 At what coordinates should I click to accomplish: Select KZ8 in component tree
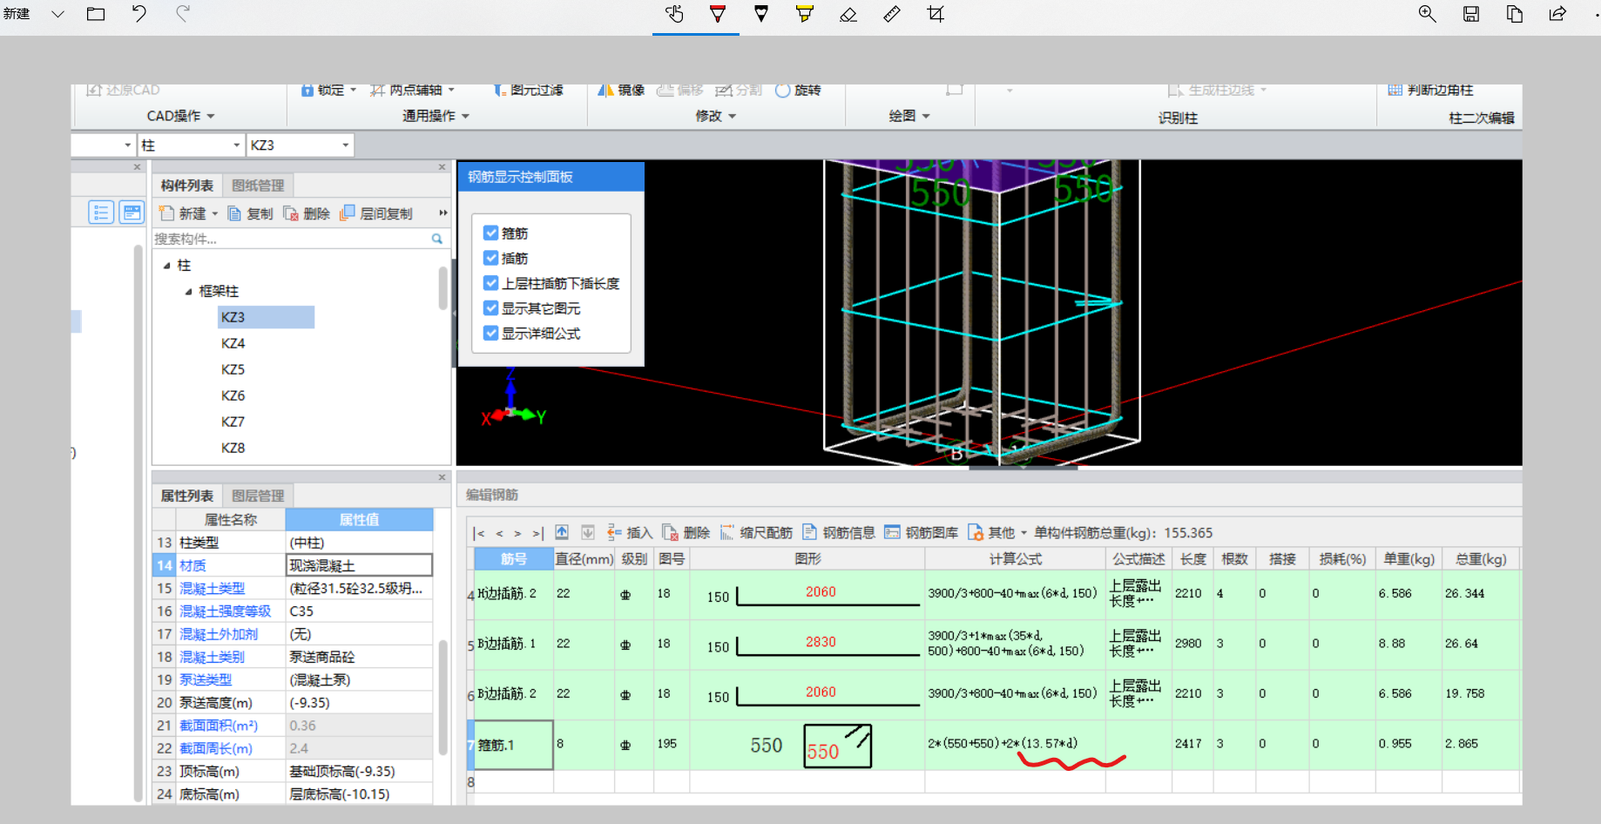(233, 448)
